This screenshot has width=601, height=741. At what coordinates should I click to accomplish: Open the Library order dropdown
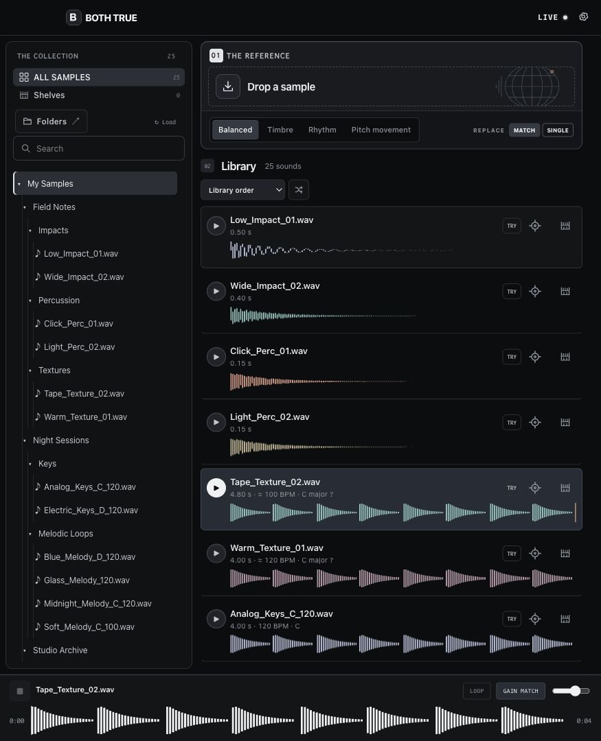coord(242,190)
